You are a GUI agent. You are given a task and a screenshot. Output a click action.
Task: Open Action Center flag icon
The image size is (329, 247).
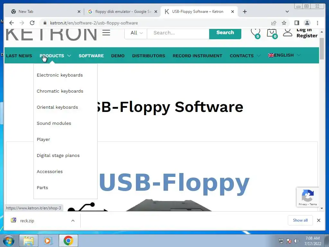[289, 241]
